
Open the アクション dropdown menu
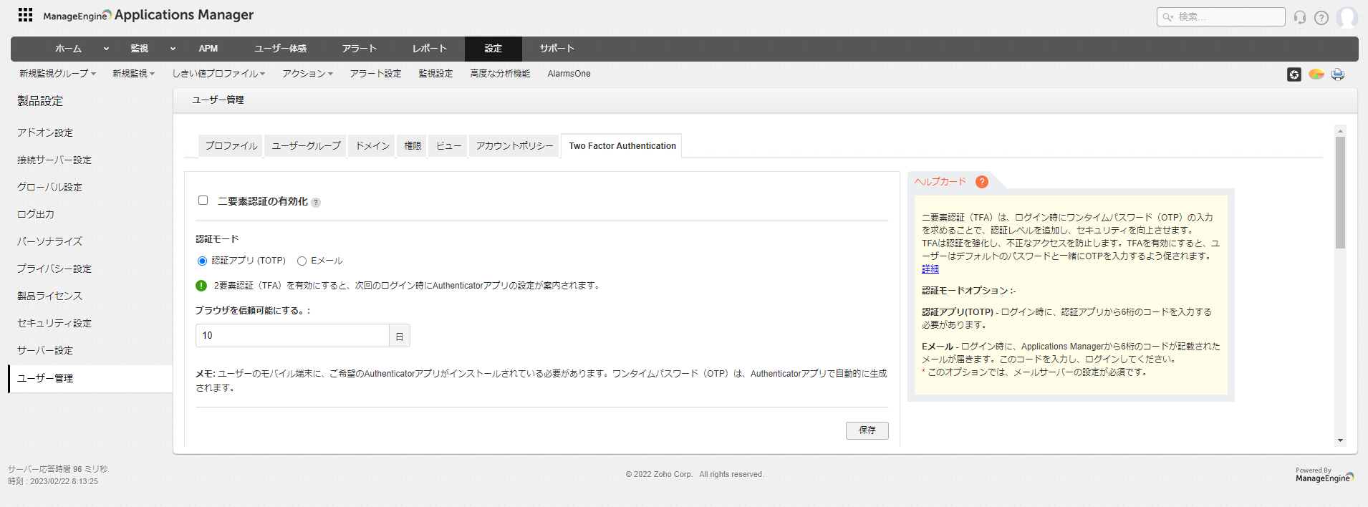point(307,74)
